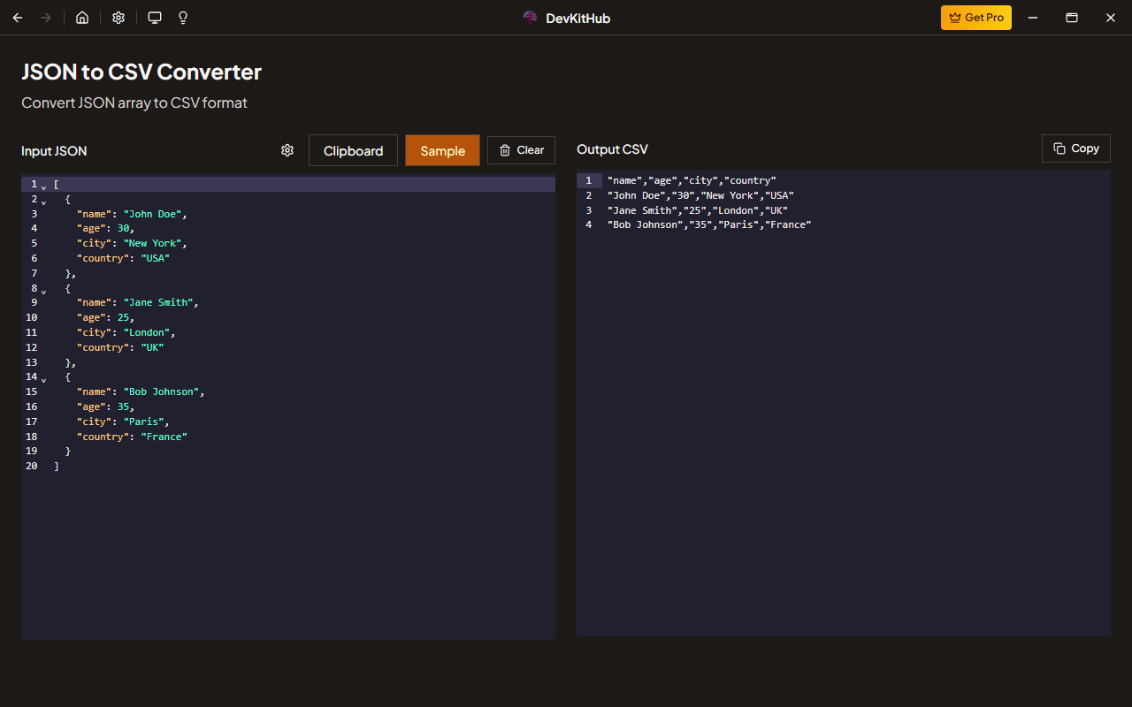Copy the output CSV

(1076, 148)
